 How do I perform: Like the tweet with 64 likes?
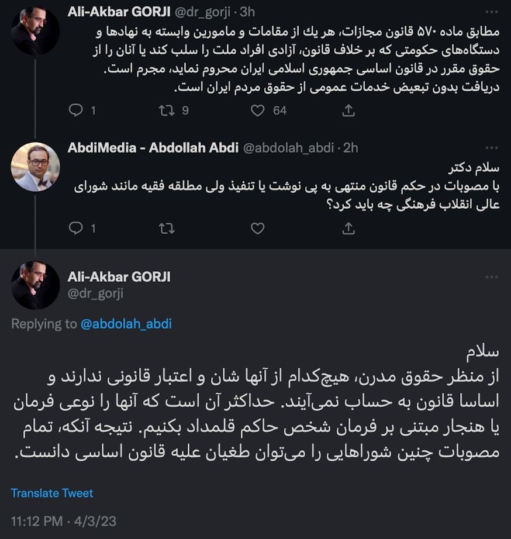coord(258,110)
